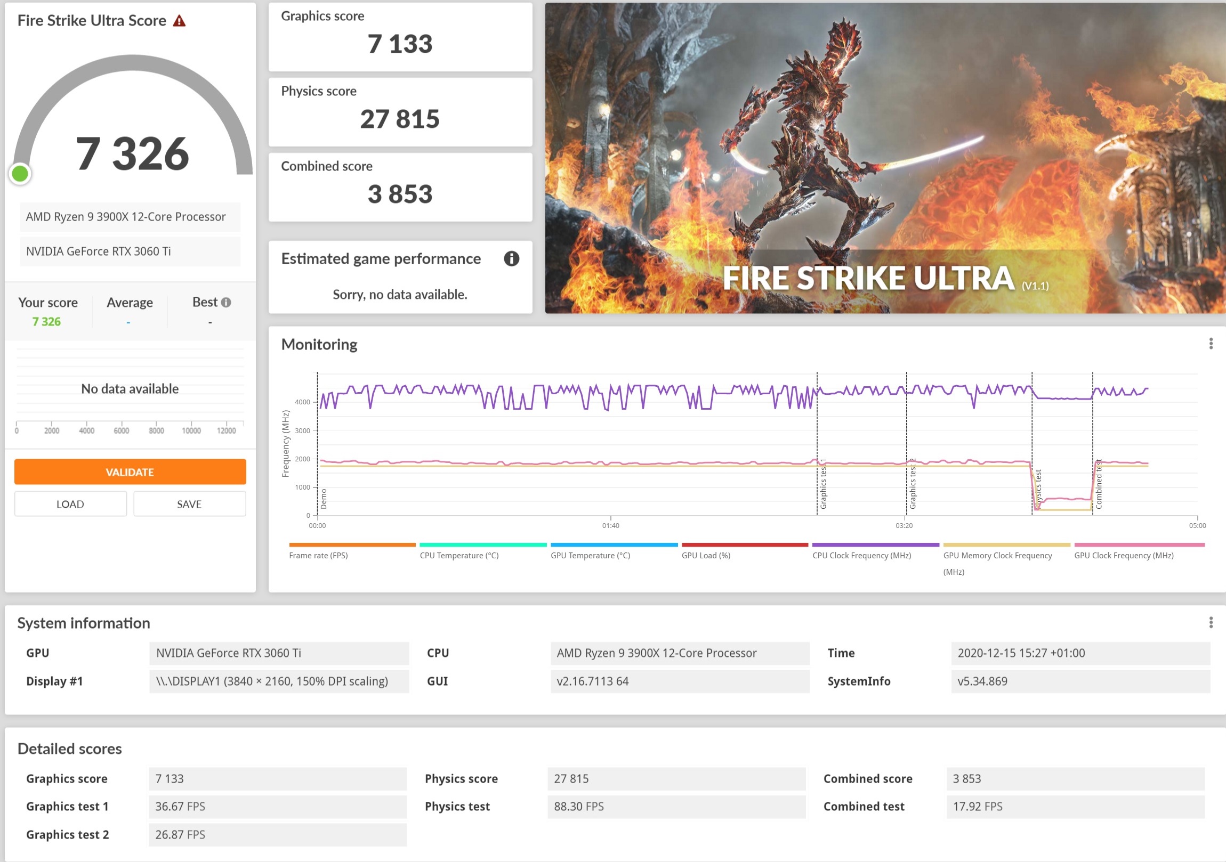This screenshot has height=862, width=1226.
Task: Click the Time value 2020-12-15 15:27 +01:00
Action: tap(1081, 653)
